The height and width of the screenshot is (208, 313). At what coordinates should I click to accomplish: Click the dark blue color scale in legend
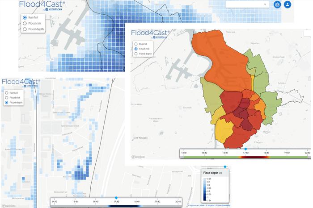[x=205, y=190]
